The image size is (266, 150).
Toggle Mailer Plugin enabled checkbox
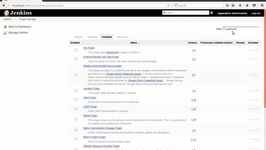[76, 120]
